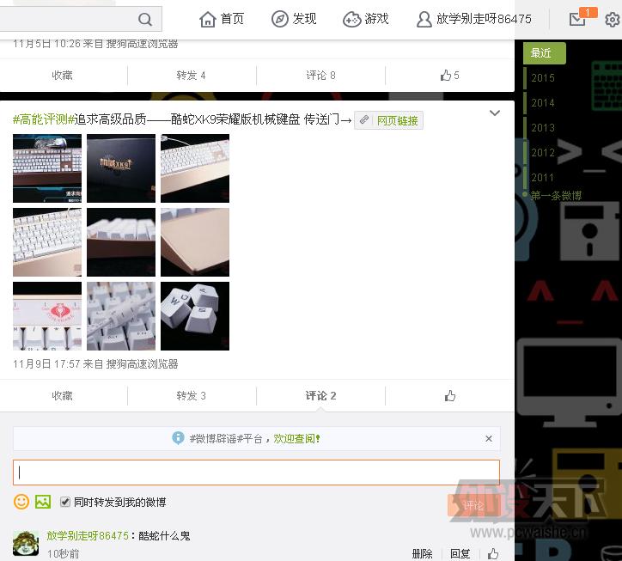Collapse 评论 2 comments tab

coord(320,395)
